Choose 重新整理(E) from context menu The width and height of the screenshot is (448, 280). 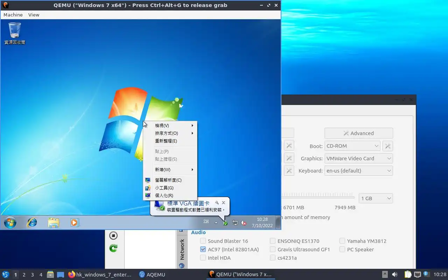170,141
